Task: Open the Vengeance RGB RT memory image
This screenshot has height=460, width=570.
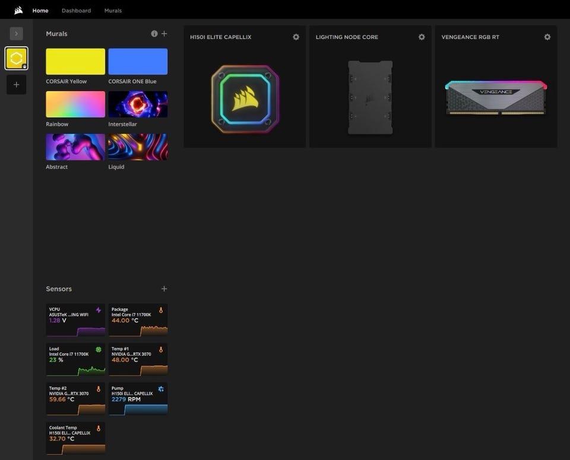Action: (496, 97)
